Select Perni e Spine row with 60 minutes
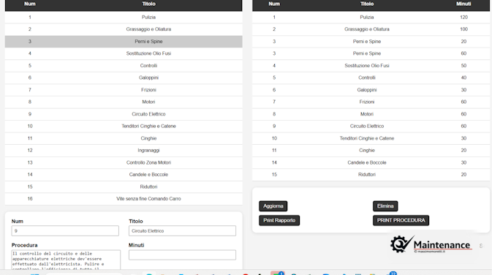The height and width of the screenshot is (275, 492). [371, 53]
